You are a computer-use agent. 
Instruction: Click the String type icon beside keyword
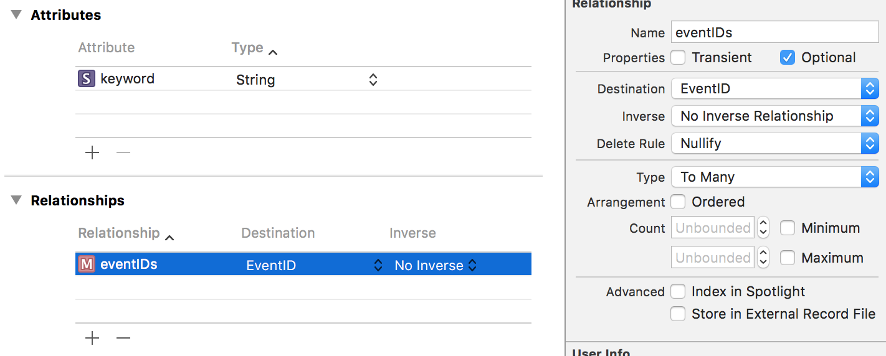[x=87, y=79]
